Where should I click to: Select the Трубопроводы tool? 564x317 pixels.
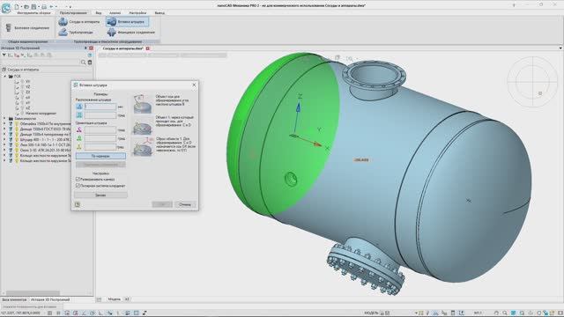76,33
